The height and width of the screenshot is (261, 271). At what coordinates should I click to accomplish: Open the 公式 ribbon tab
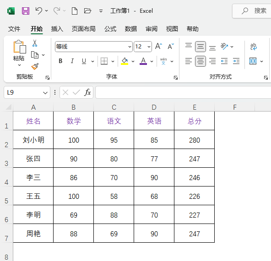point(110,29)
